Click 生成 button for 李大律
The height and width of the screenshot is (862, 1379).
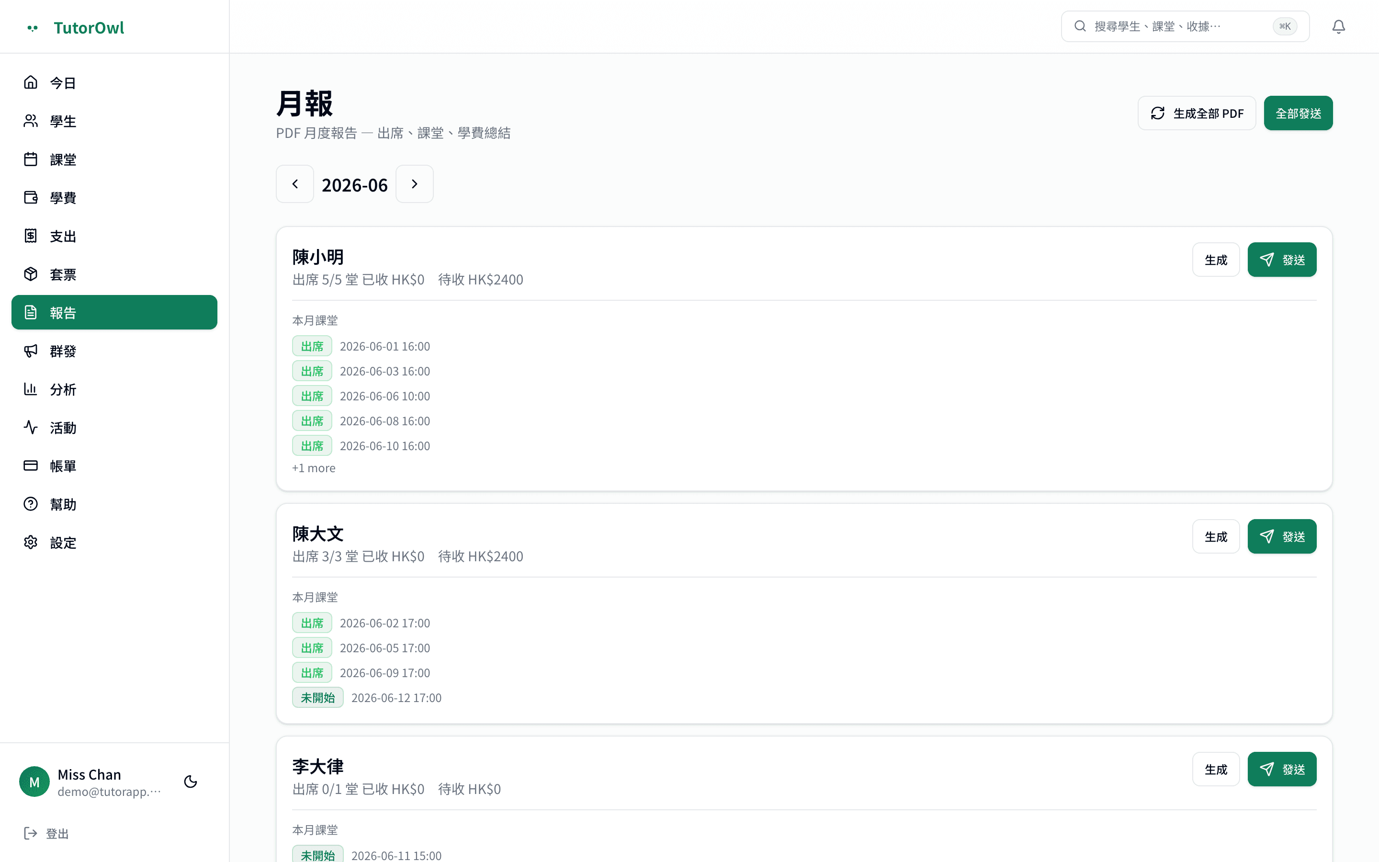point(1216,769)
